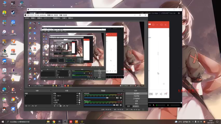Pop out the Sources dock panel

click(81, 91)
